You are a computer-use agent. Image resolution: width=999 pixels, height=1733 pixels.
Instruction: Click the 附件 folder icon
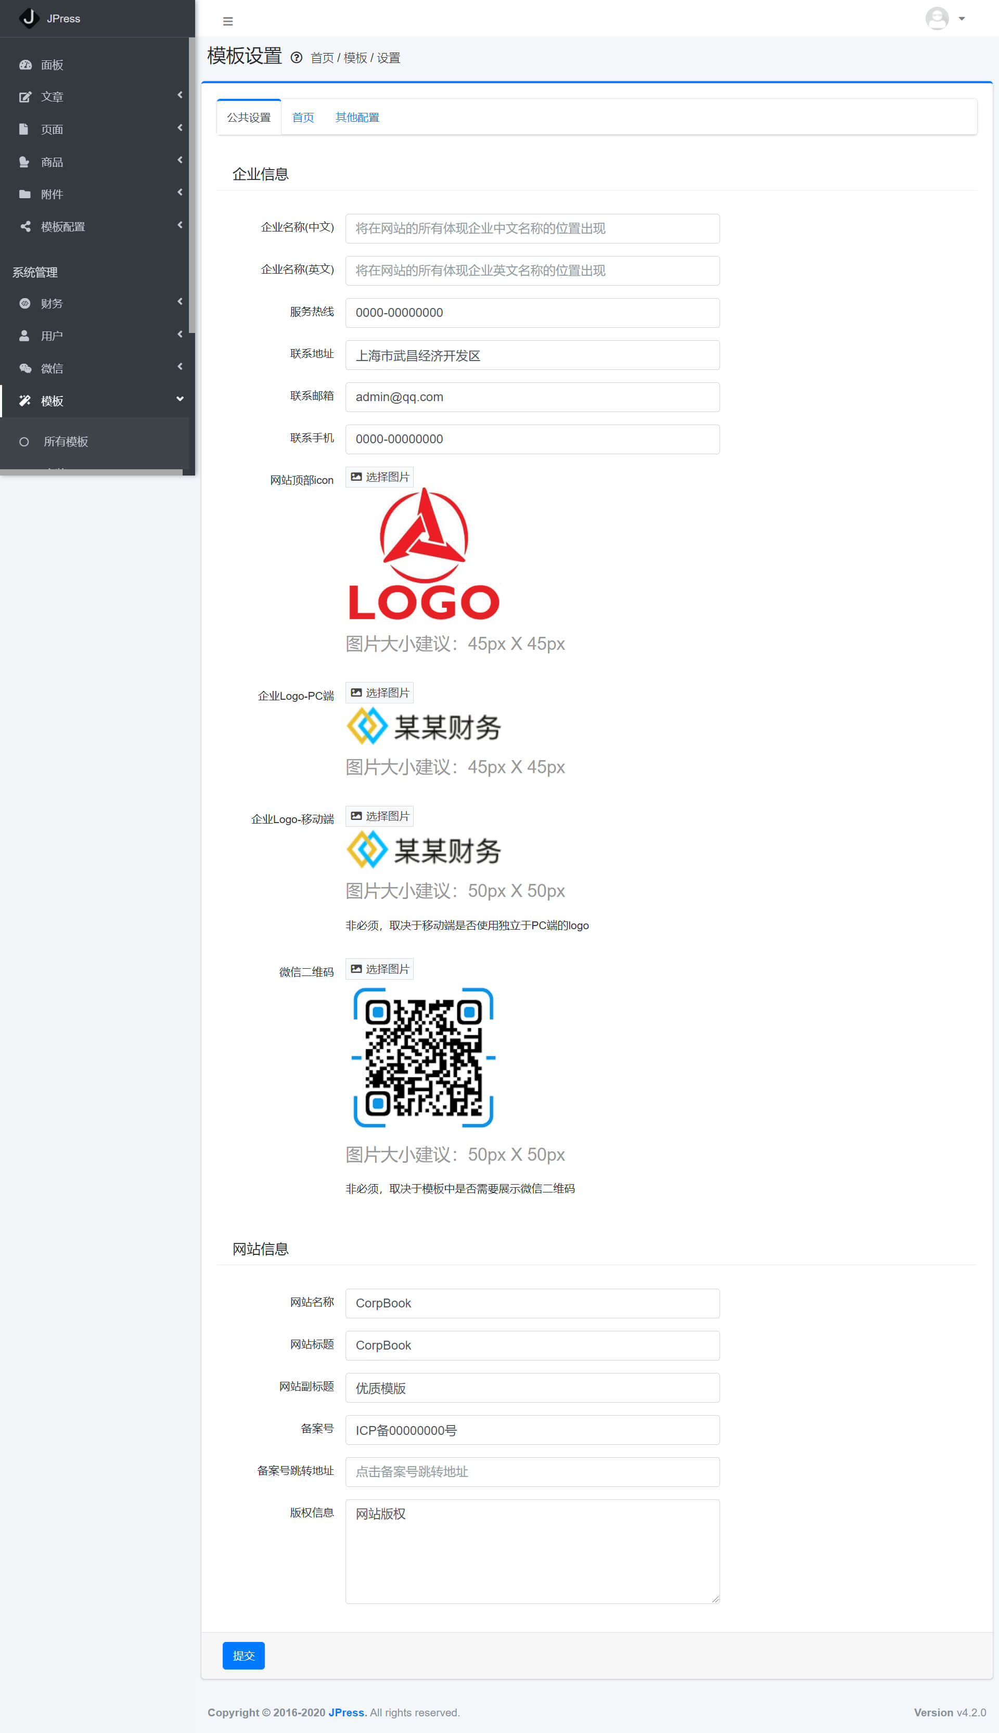tap(25, 194)
